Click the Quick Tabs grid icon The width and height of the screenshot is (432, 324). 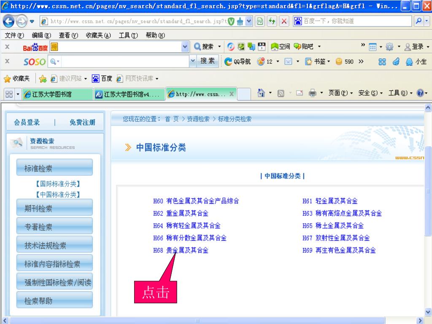click(9, 94)
